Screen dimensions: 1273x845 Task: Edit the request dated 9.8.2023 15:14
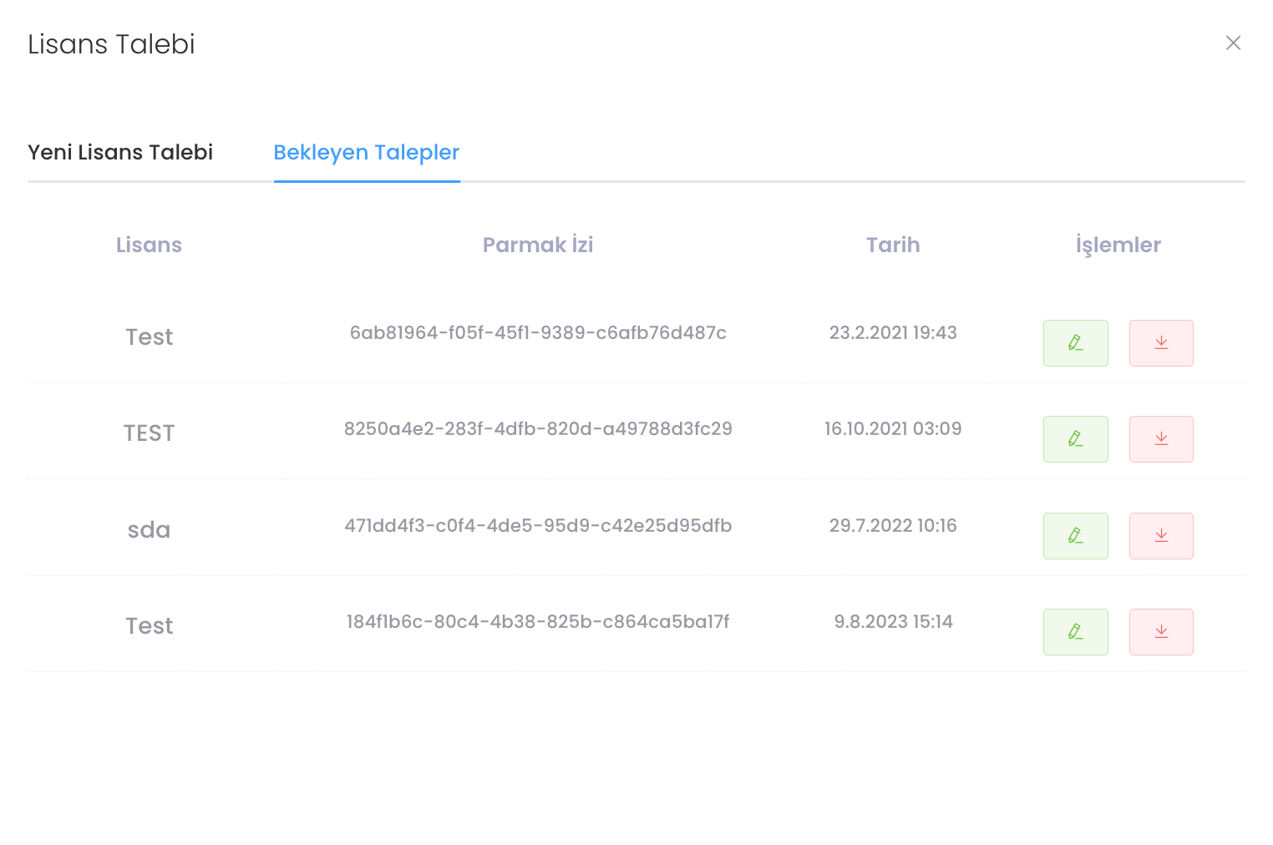coord(1075,632)
